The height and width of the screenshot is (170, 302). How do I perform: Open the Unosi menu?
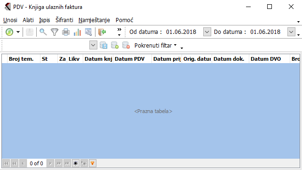pyautogui.click(x=10, y=20)
